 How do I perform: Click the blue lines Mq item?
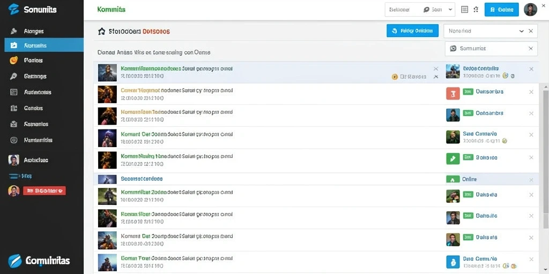click(20, 176)
